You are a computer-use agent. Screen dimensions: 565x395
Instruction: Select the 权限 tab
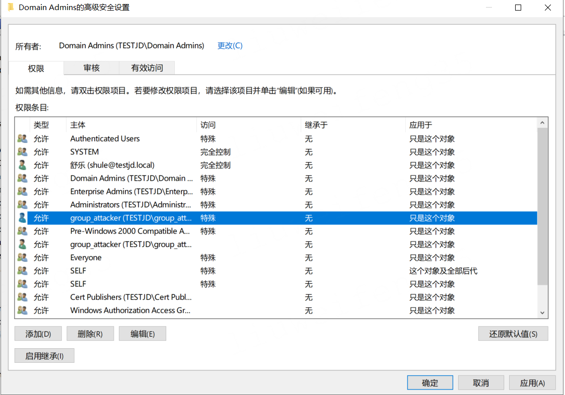(x=36, y=68)
